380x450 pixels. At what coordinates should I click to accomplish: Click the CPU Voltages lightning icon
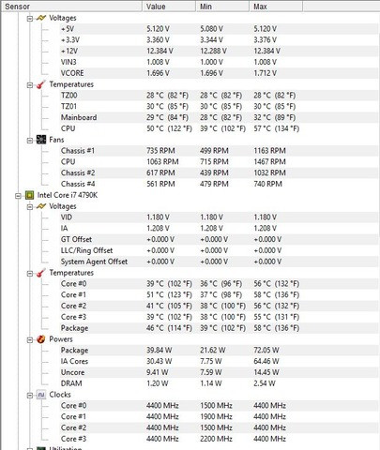click(41, 206)
